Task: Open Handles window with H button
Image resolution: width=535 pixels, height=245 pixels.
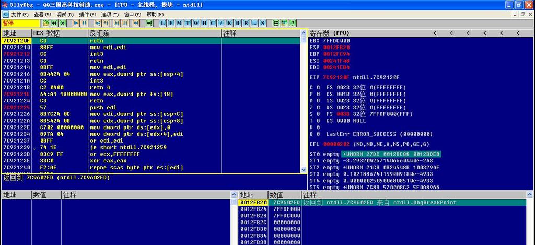Action: click(x=204, y=23)
